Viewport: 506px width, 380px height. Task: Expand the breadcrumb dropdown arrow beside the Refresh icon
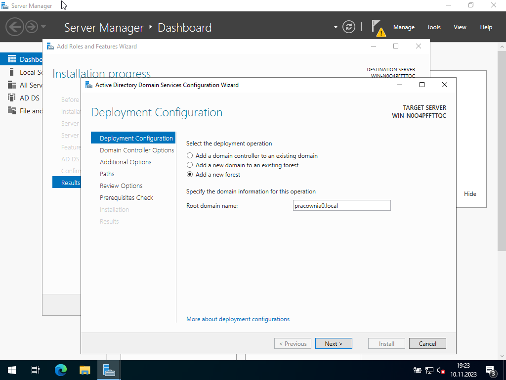click(336, 27)
